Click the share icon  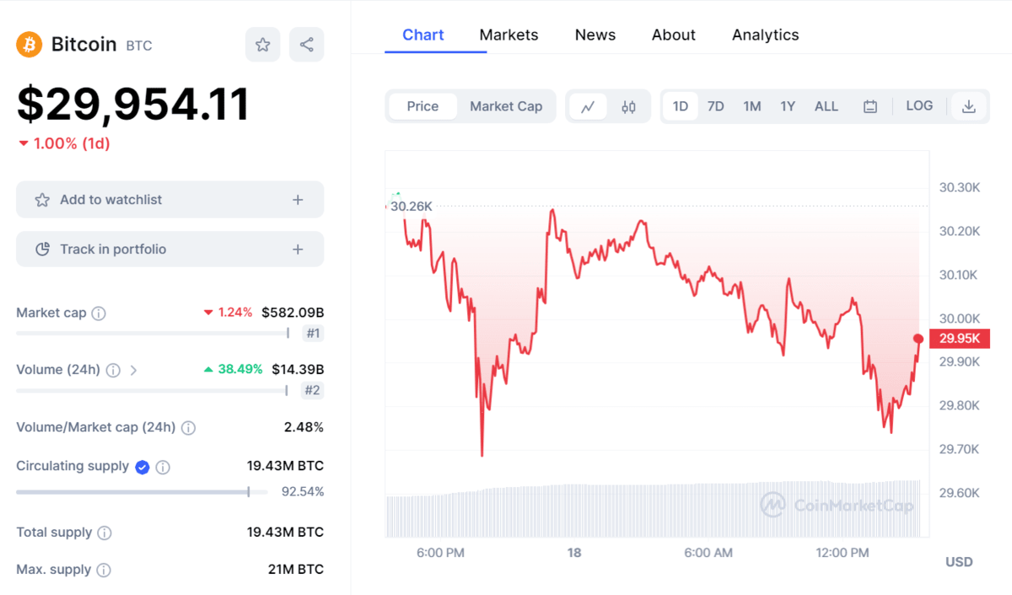click(x=306, y=45)
